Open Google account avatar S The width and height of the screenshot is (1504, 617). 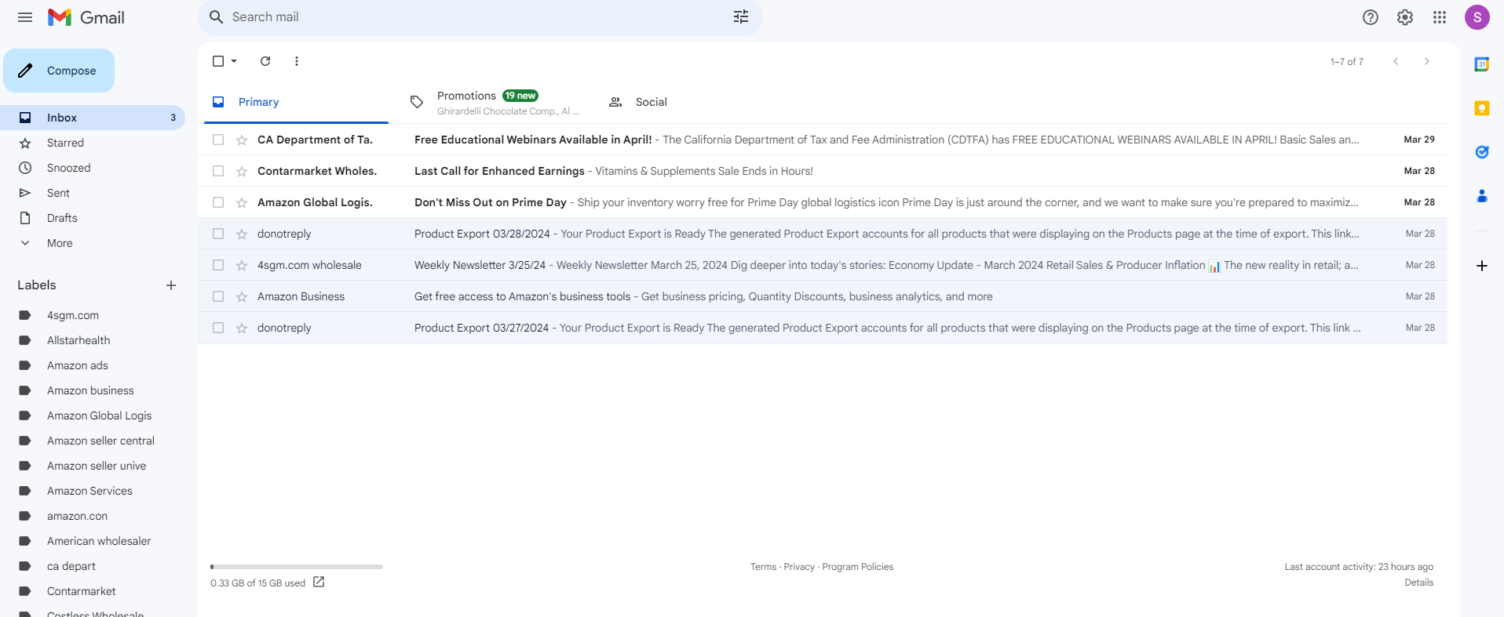click(x=1477, y=17)
